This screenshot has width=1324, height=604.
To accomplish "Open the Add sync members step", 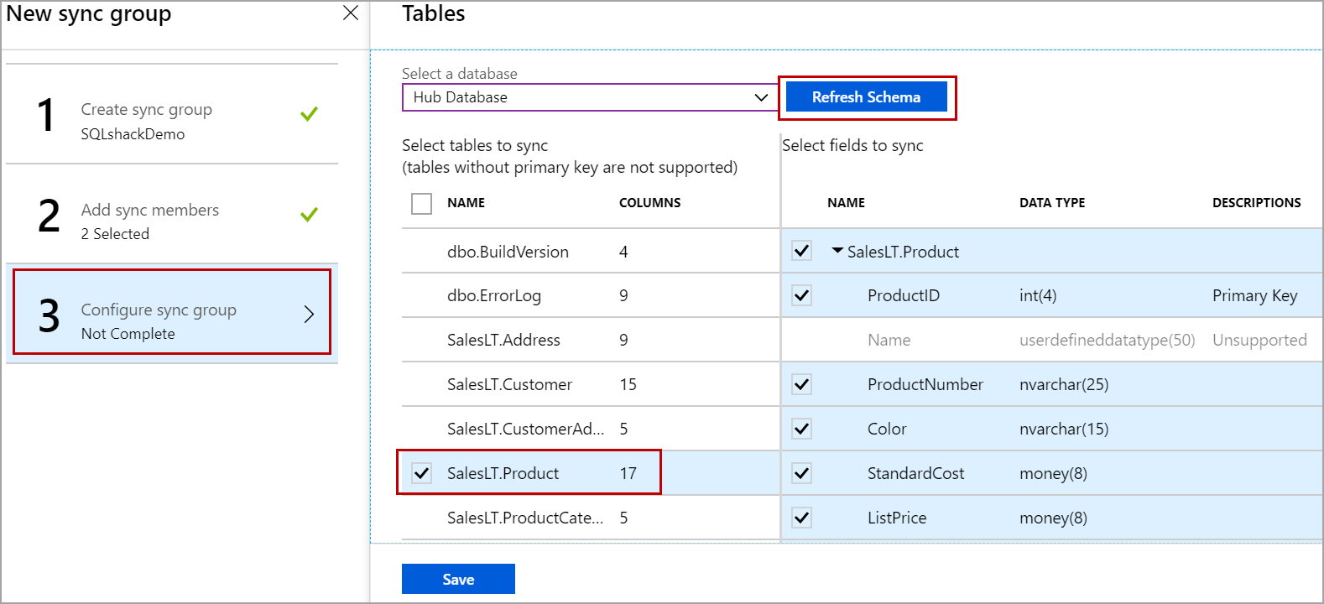I will (x=149, y=221).
